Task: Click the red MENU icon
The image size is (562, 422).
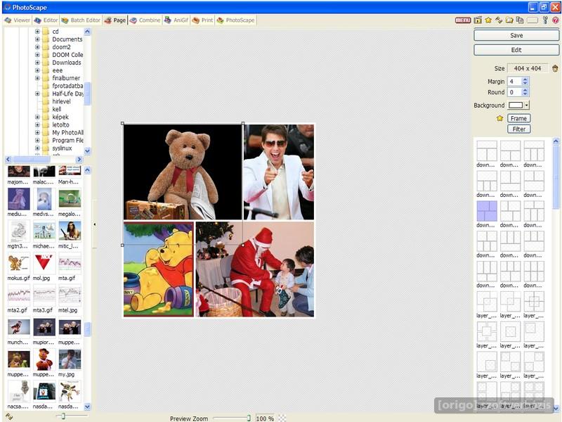Action: (463, 20)
